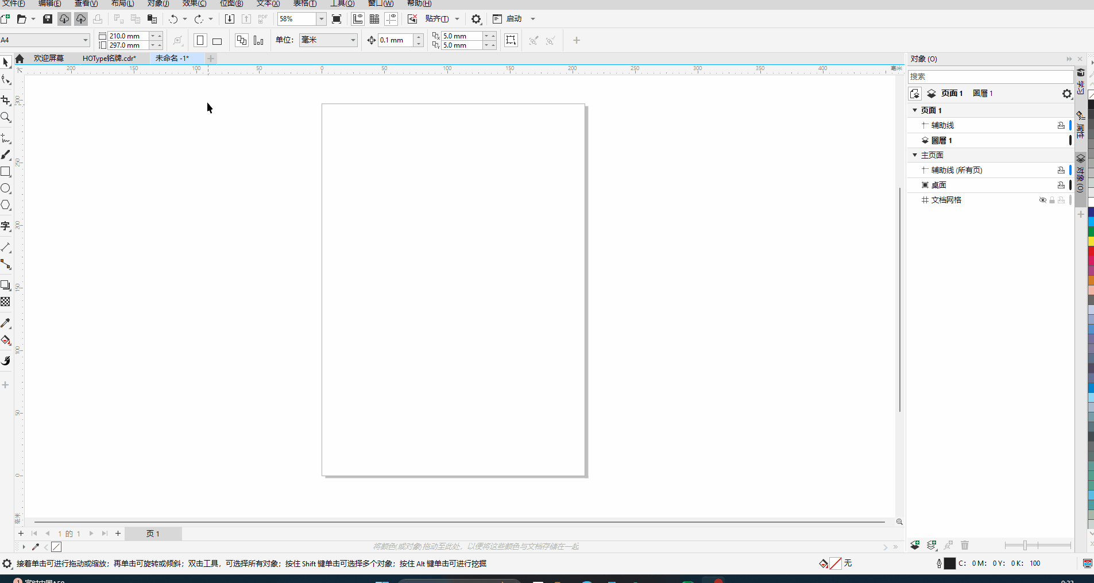Switch to the 欢迎屏幕 tab
Viewport: 1094px width, 583px height.
tap(49, 58)
